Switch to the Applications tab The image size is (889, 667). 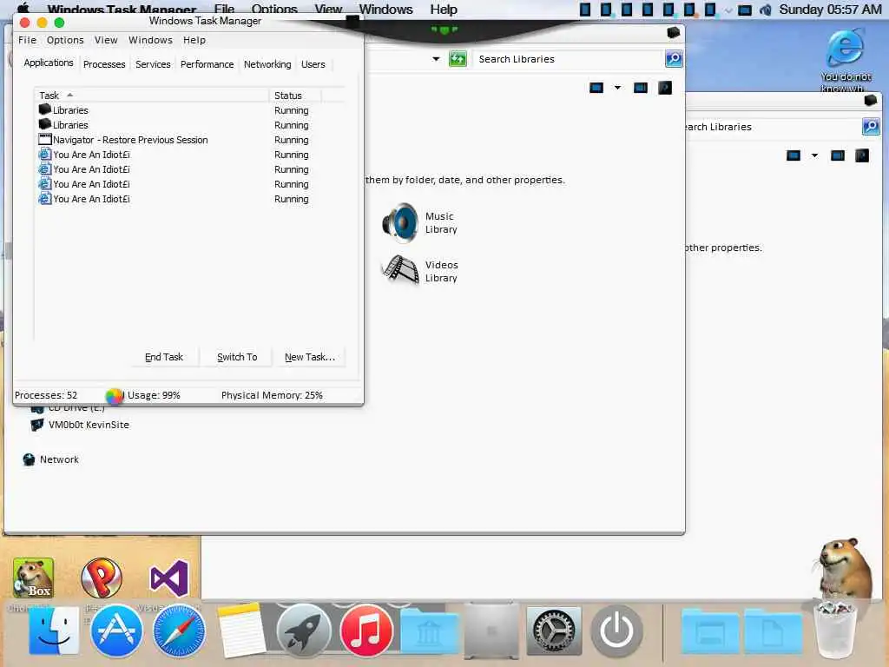pos(49,63)
